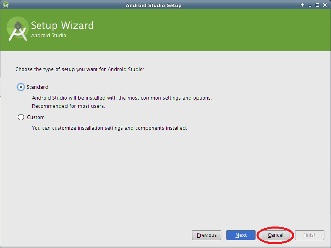Click the 'Setup Wizard' heading text
The height and width of the screenshot is (248, 331).
pos(62,26)
